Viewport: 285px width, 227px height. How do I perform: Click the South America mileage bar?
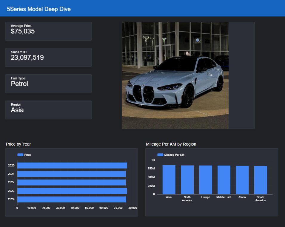click(261, 180)
